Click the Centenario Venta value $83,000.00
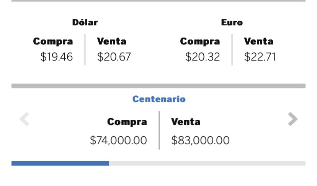Viewport: 317px width, 186px height. point(200,140)
